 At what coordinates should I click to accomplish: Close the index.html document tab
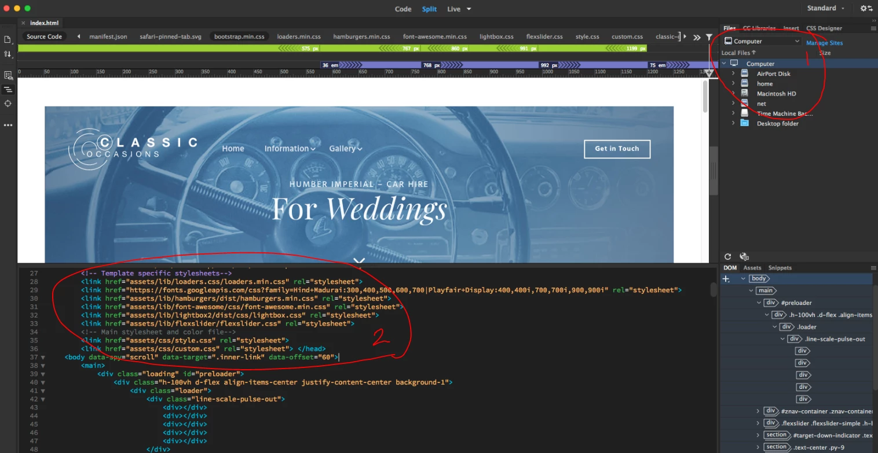(x=24, y=23)
